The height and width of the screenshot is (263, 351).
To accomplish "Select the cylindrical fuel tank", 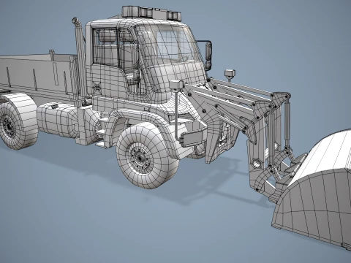I will [58, 120].
